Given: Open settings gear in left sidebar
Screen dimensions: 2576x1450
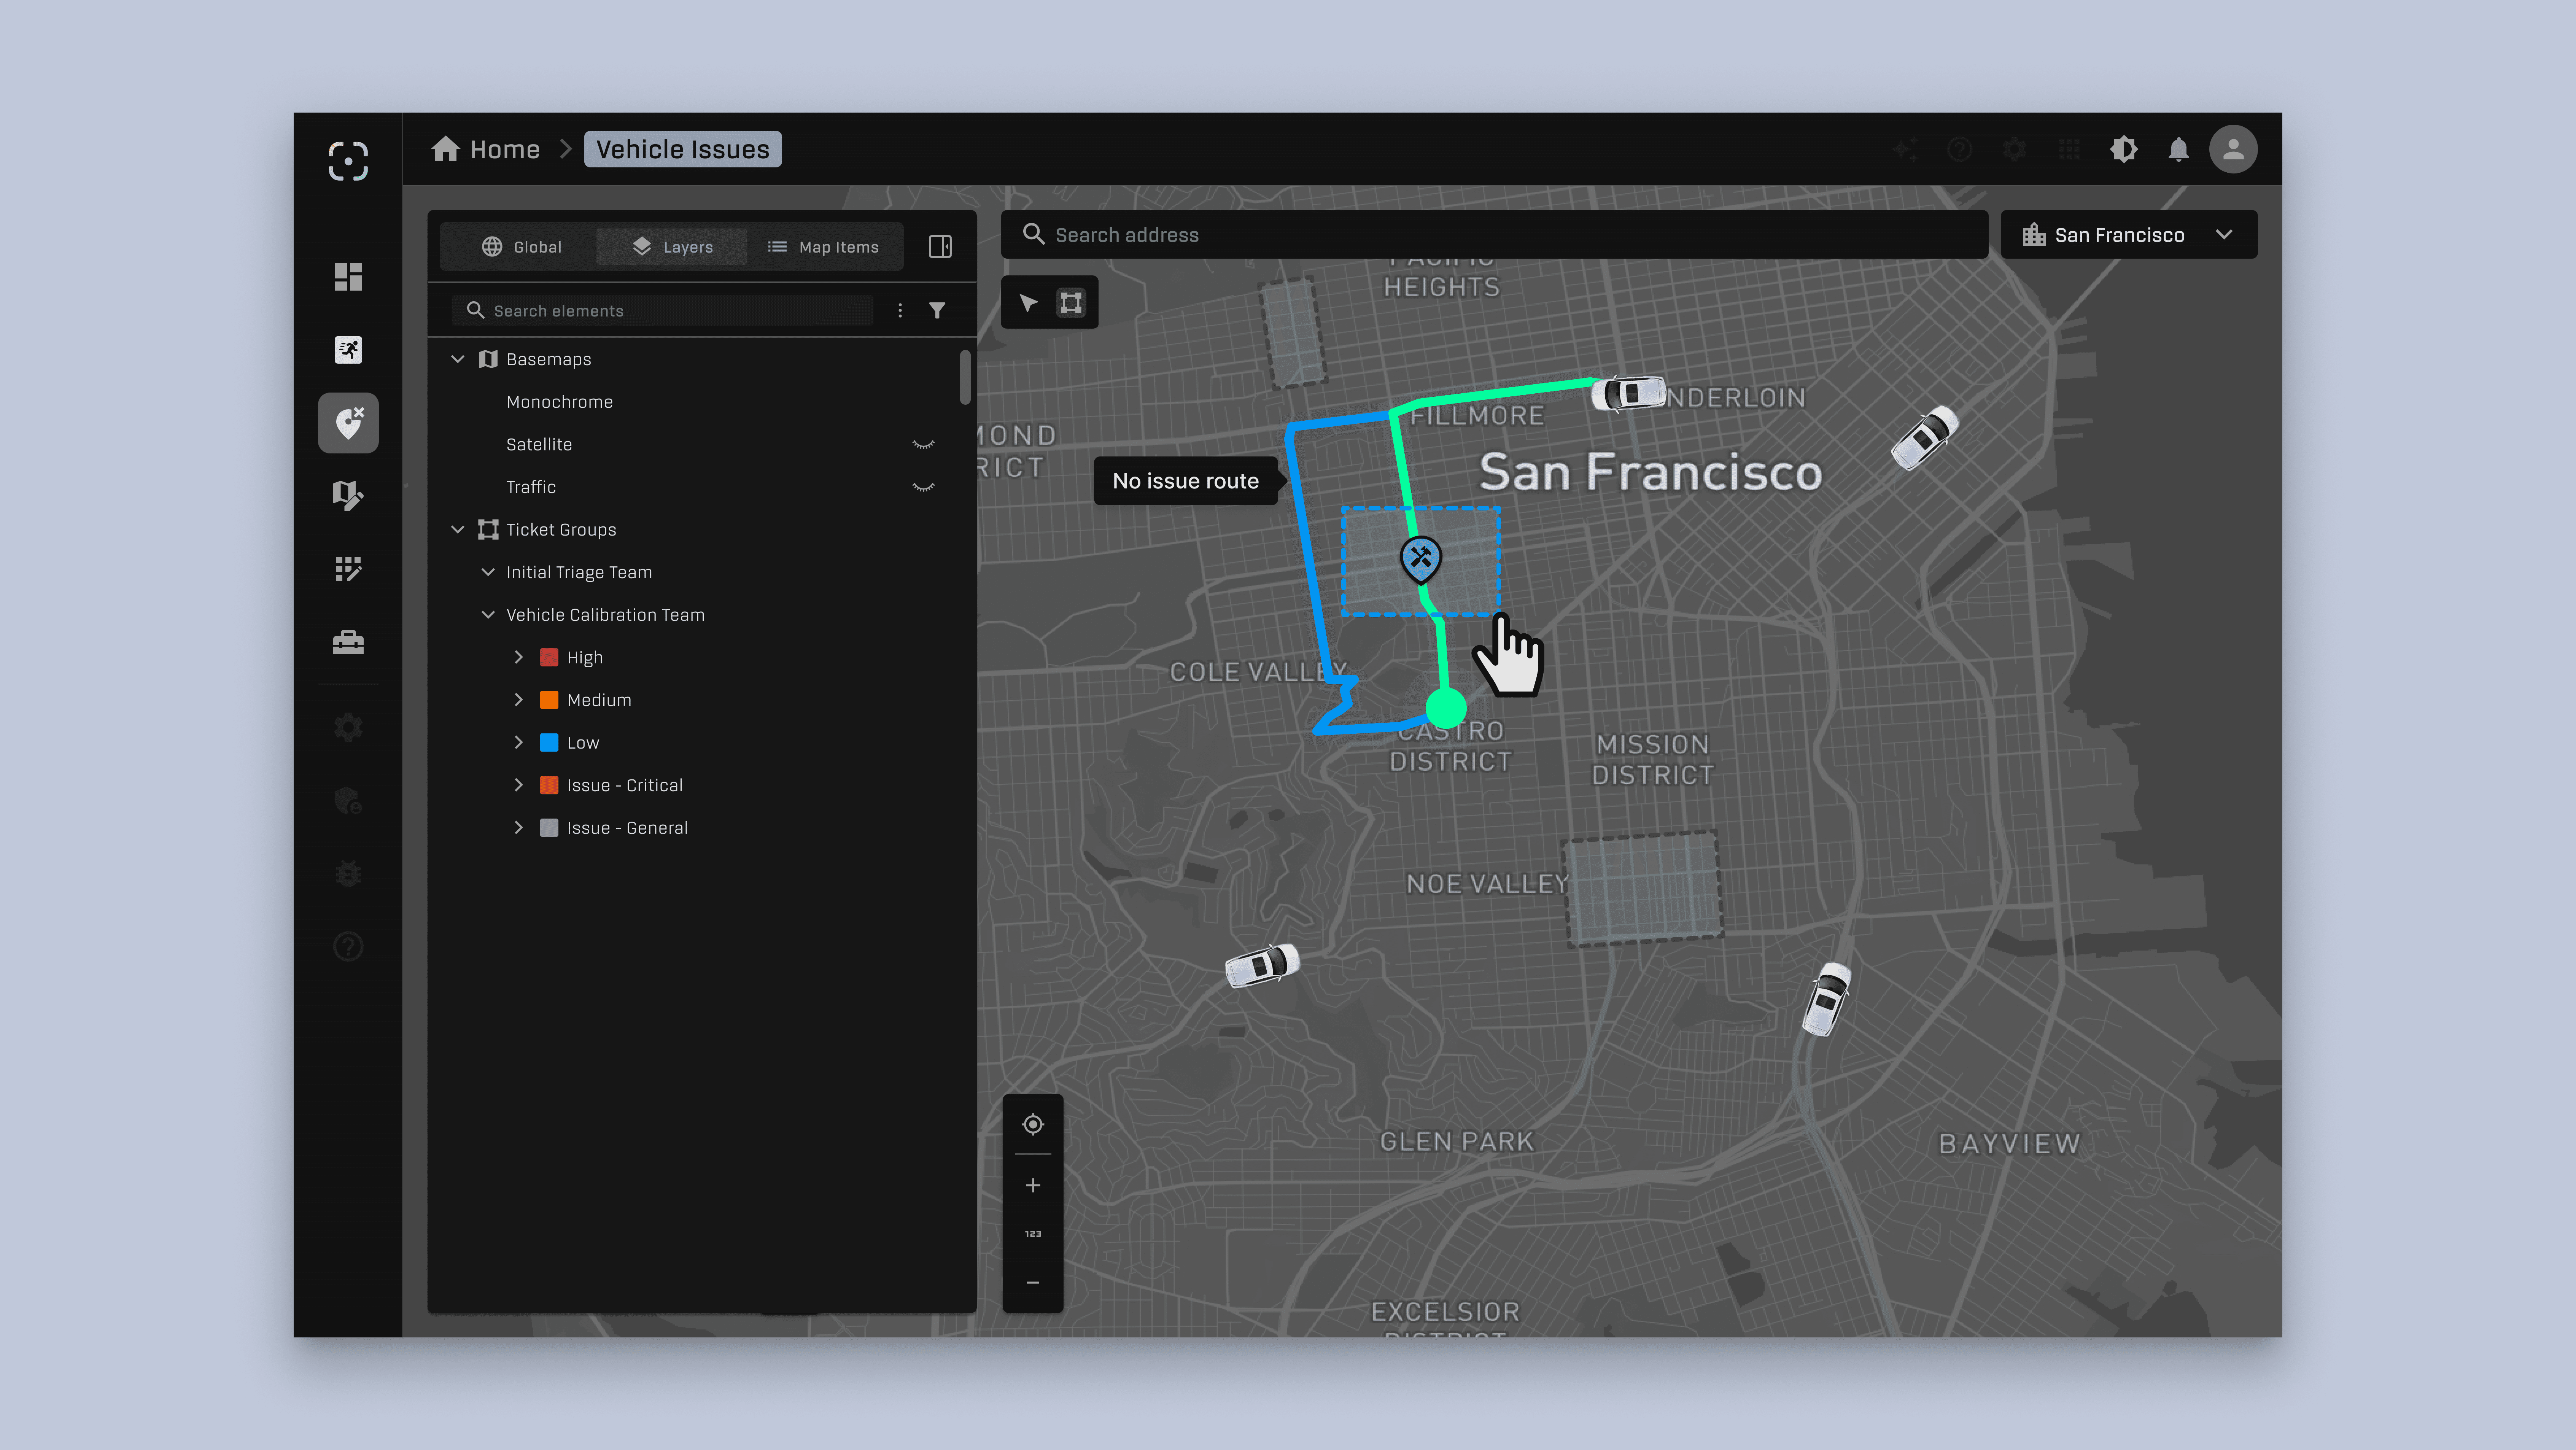Looking at the screenshot, I should point(348,727).
